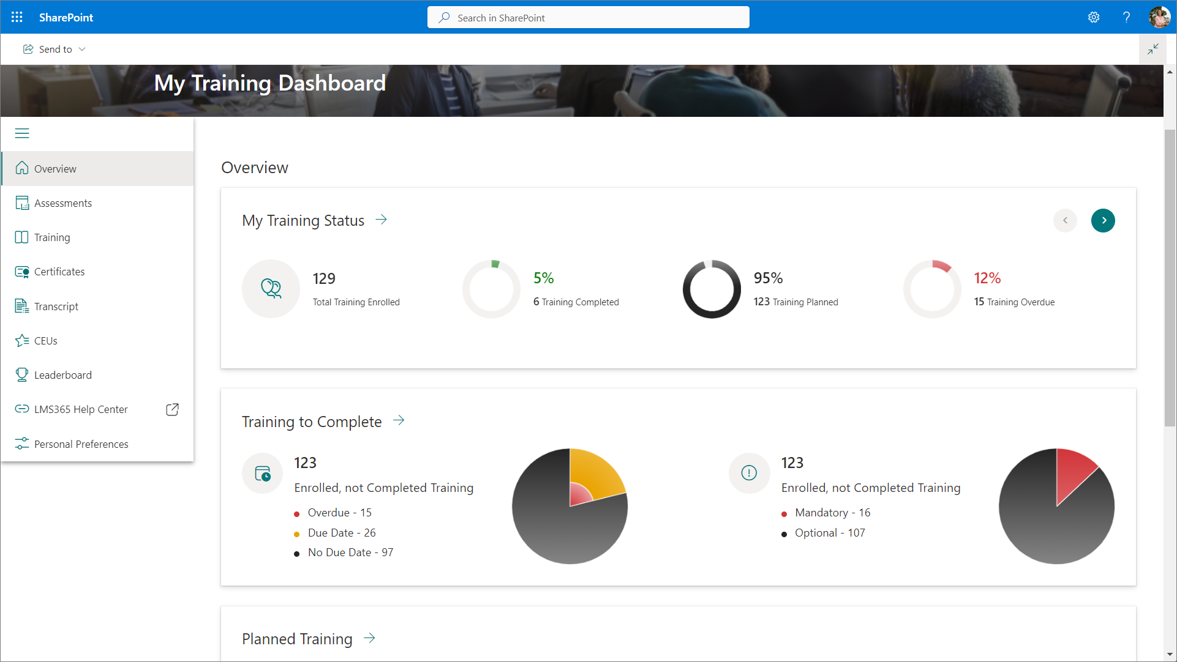This screenshot has width=1177, height=662.
Task: Go to previous training status slide
Action: coord(1065,220)
